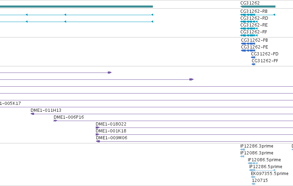Select the IP12286.5prime EST glyph

pos(262,170)
